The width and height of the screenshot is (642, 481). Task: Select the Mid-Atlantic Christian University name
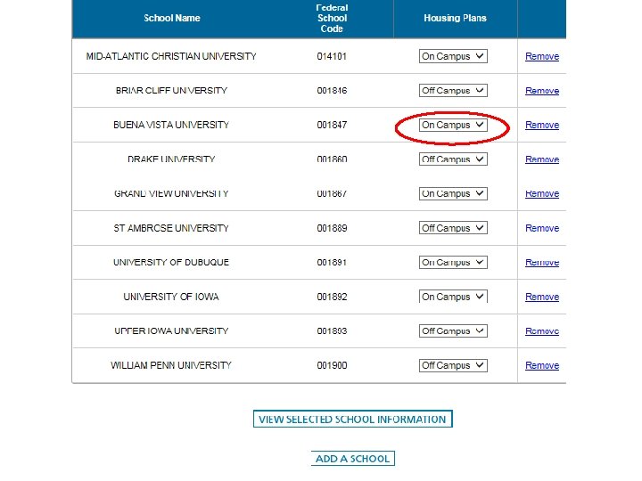tap(171, 56)
